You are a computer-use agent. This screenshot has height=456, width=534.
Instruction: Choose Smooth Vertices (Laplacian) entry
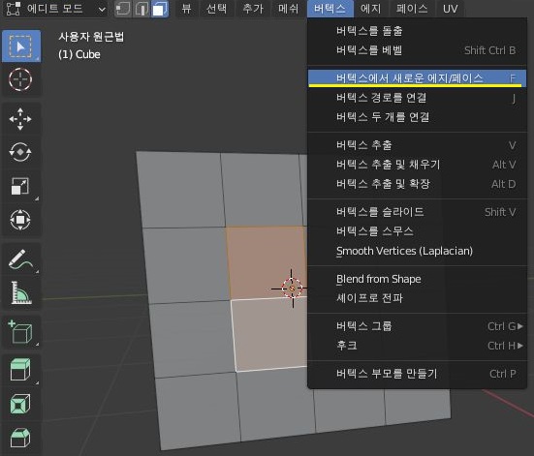coord(417,251)
